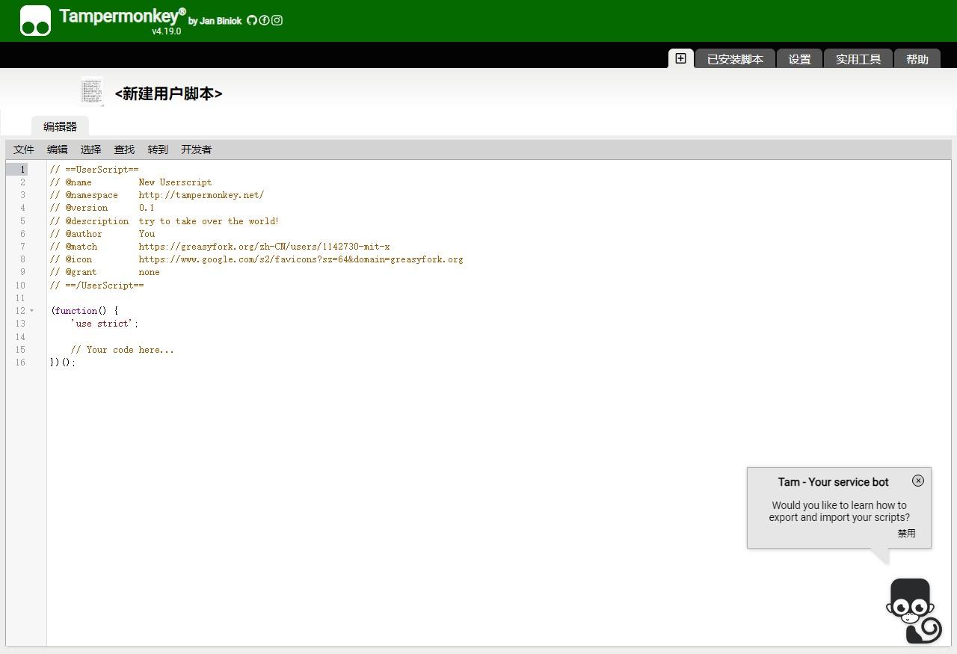Image resolution: width=957 pixels, height=654 pixels.
Task: Select the 编辑器 tab
Action: (x=60, y=126)
